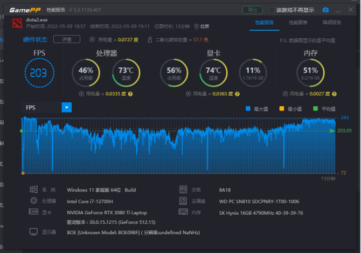Click the location pin icon next to 北京
The width and height of the screenshot is (361, 253).
click(196, 26)
